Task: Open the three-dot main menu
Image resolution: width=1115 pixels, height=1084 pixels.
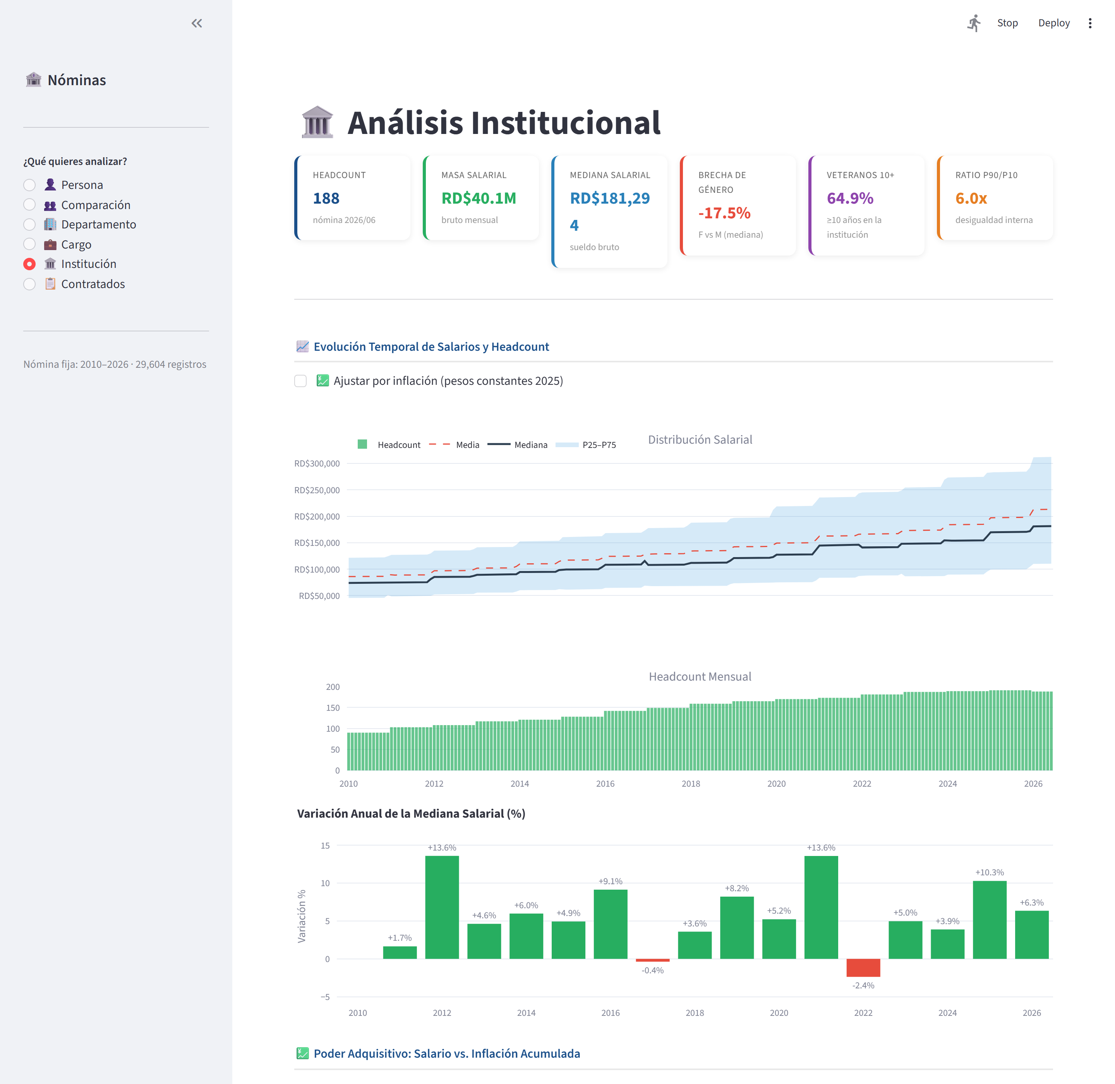Action: point(1089,23)
